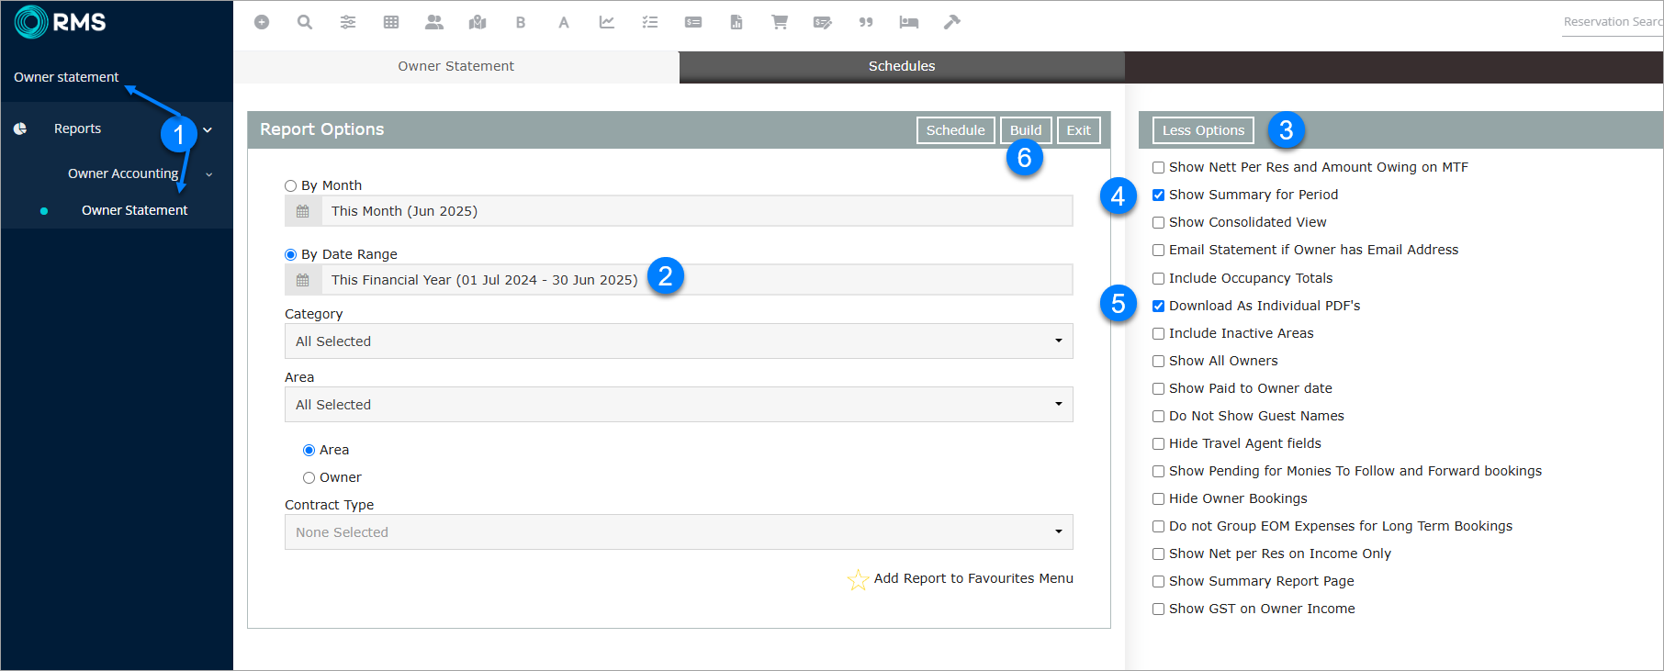This screenshot has height=671, width=1664.
Task: Open the line chart icon in toolbar
Action: pyautogui.click(x=607, y=22)
